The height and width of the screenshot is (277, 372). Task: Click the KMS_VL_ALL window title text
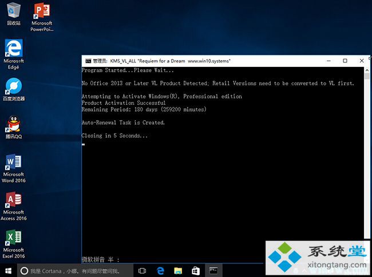point(161,61)
